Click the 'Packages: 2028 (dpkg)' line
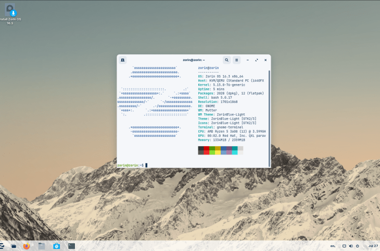 click(231, 93)
